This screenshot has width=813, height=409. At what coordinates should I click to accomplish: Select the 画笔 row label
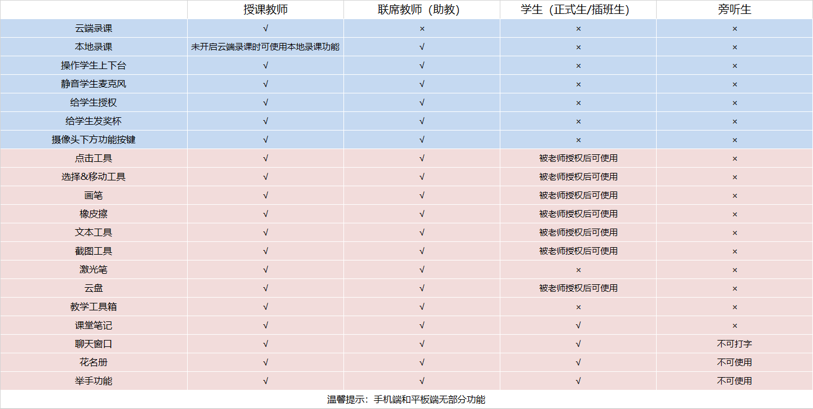[94, 196]
